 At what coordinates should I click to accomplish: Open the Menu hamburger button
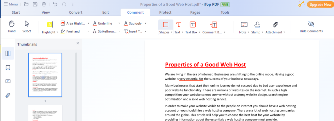[x=11, y=4]
